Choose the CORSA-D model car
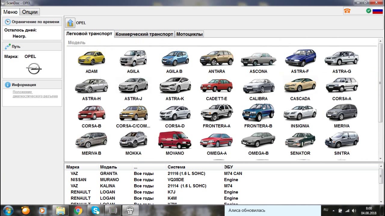The height and width of the screenshot is (216, 385). pyautogui.click(x=175, y=113)
